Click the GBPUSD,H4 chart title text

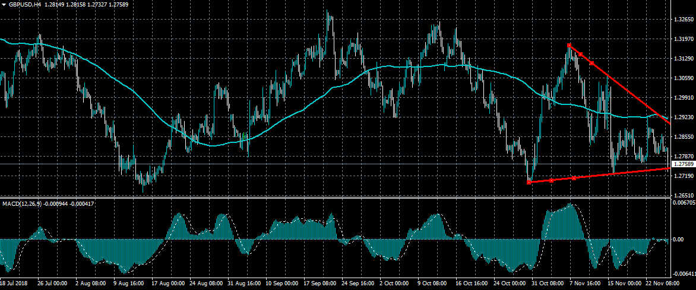[x=25, y=4]
